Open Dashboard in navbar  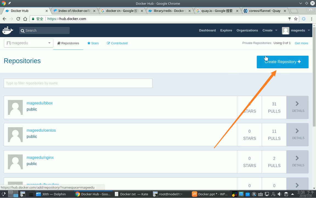point(207,30)
